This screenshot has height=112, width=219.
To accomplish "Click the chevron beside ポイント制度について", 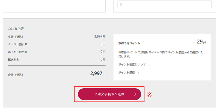I will [149, 65].
